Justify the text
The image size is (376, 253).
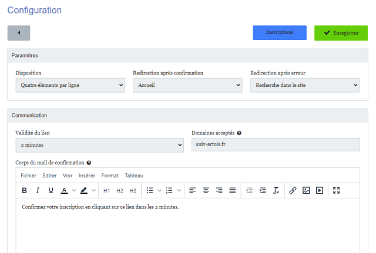click(233, 190)
